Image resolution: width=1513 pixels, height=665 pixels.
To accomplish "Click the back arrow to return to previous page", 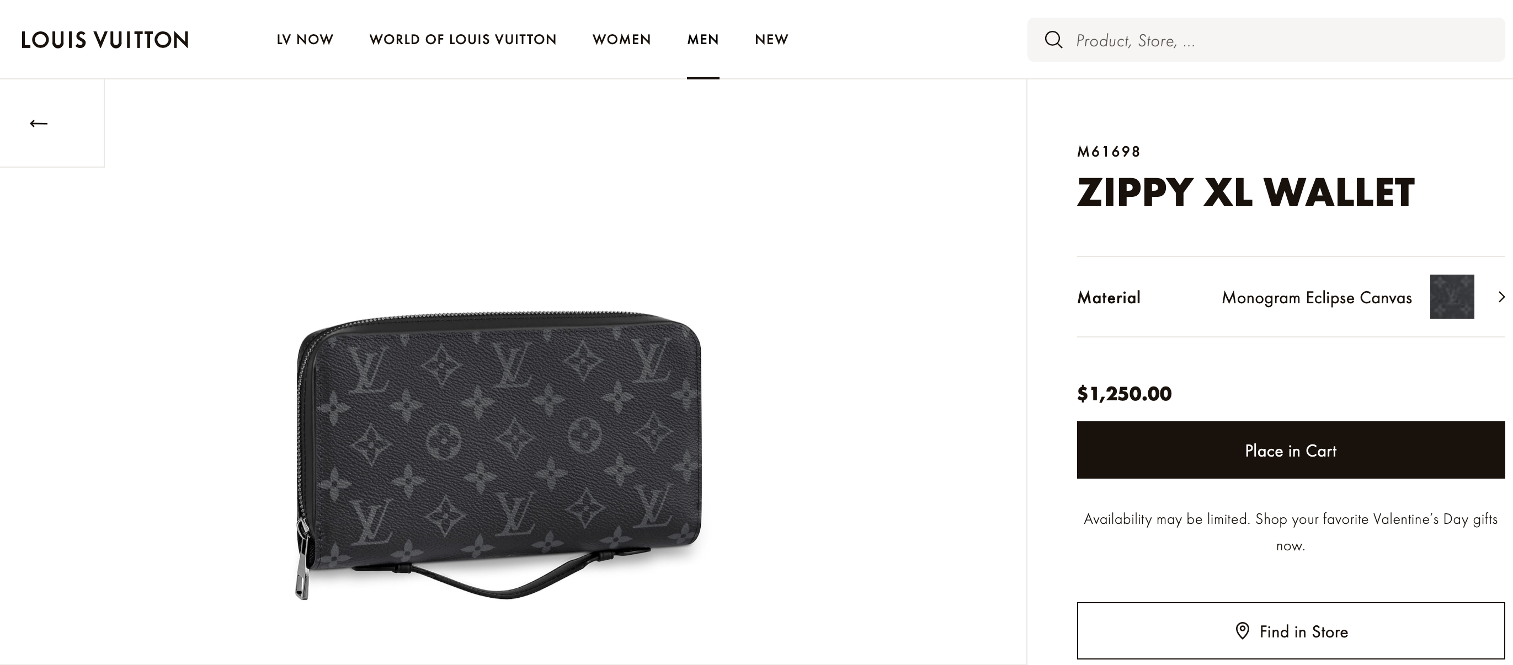I will (38, 122).
